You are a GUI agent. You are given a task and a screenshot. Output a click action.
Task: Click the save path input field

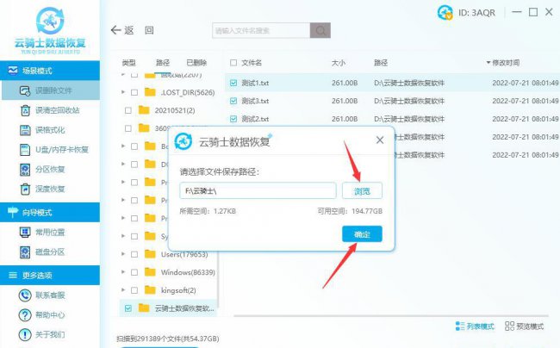click(258, 191)
